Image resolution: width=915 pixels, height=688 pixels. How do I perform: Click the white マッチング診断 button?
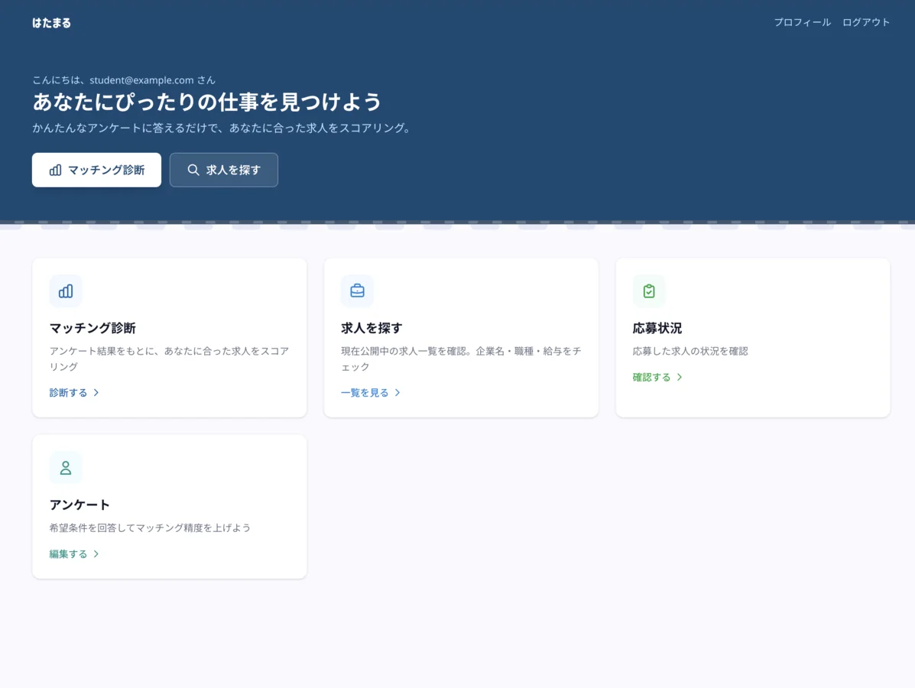tap(96, 170)
